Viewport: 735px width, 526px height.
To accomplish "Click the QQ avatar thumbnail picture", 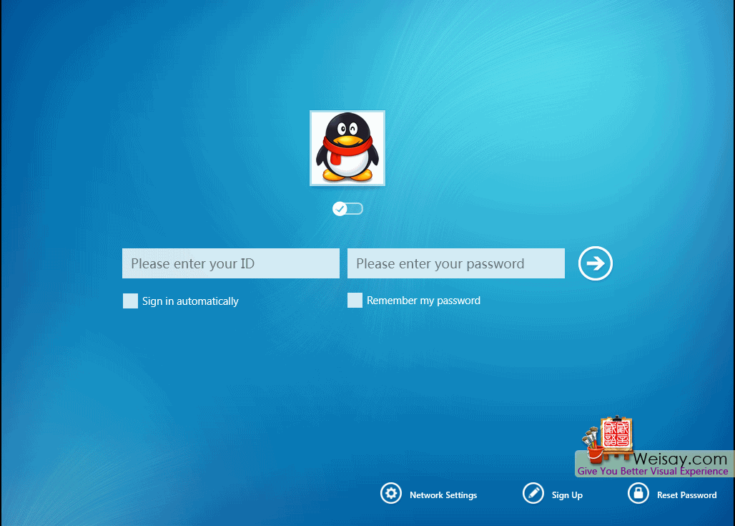I will (x=347, y=148).
